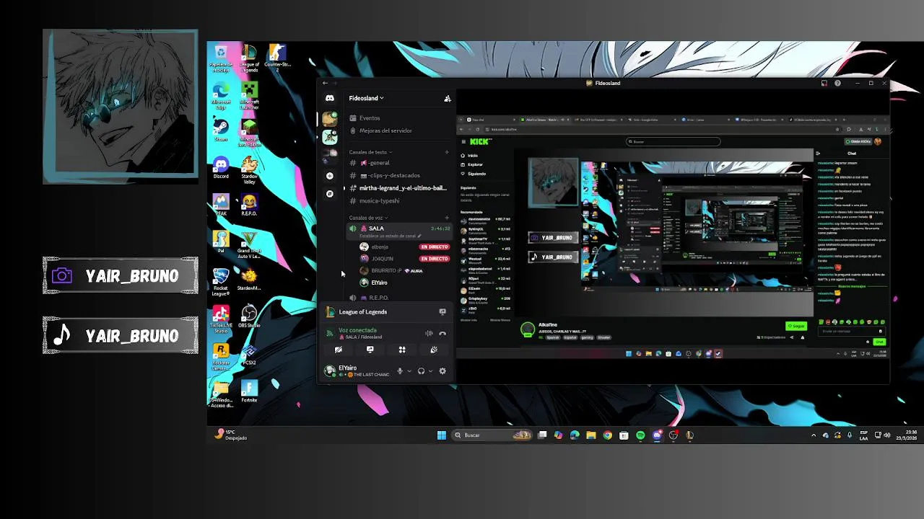Open Microsoft Edge desktop shortcut
This screenshot has height=519, width=924.
(221, 97)
